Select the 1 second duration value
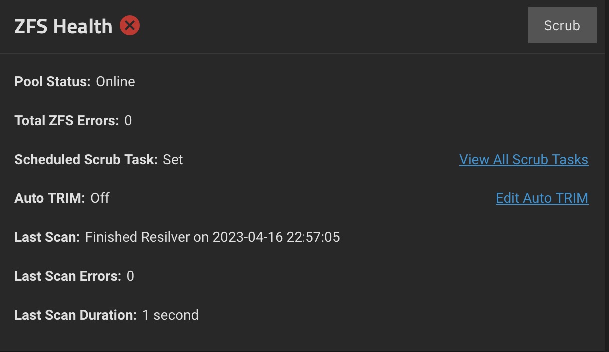Viewport: 609px width, 352px height. point(170,315)
